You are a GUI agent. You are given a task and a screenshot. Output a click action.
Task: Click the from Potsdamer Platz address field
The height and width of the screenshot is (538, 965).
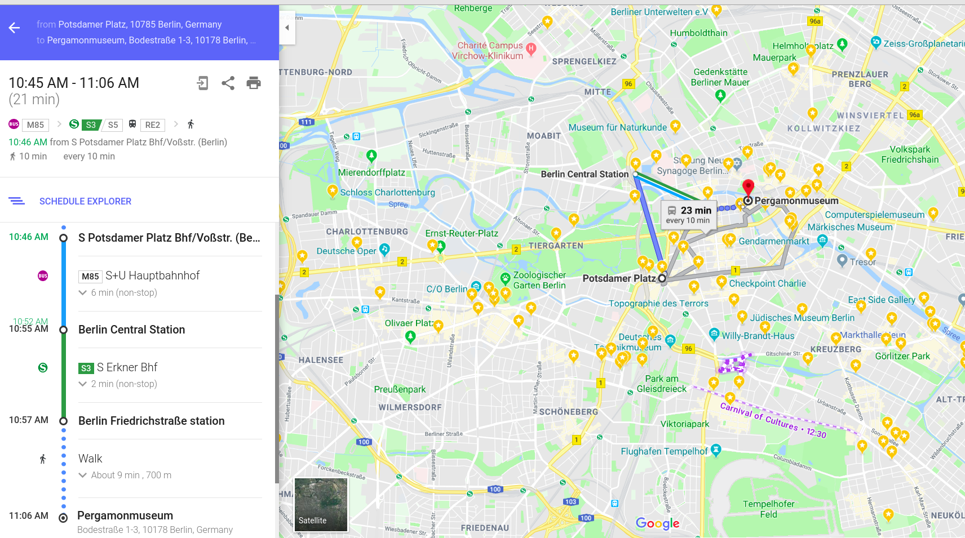coord(129,24)
